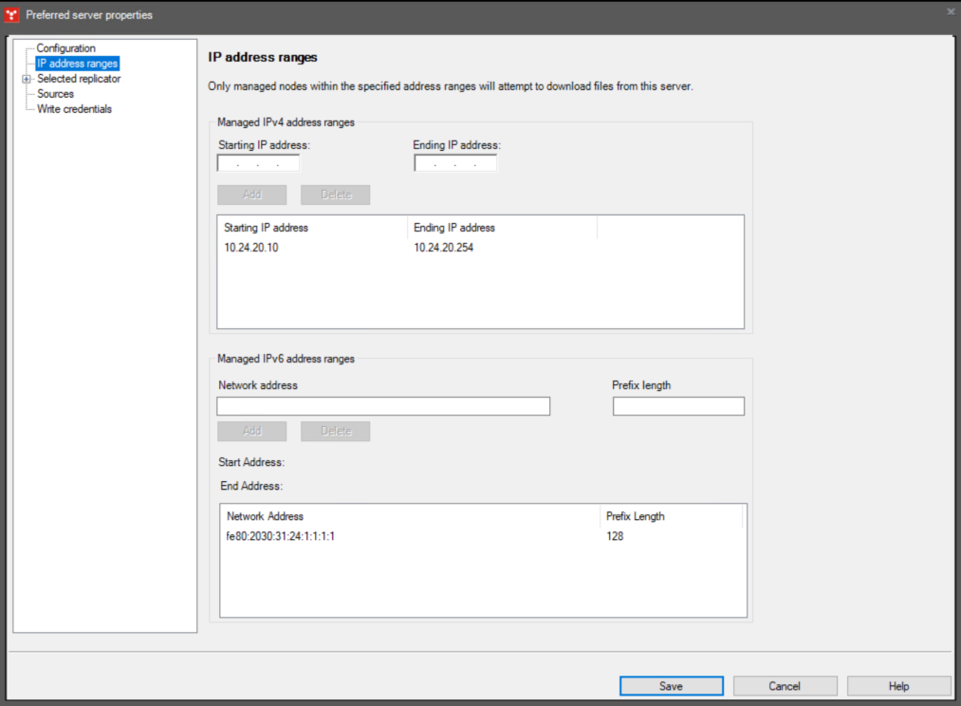Screen dimensions: 961x706
Task: Select Configuration in the tree
Action: [65, 48]
